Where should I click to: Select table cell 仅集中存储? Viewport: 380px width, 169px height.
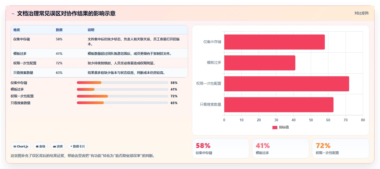22,39
